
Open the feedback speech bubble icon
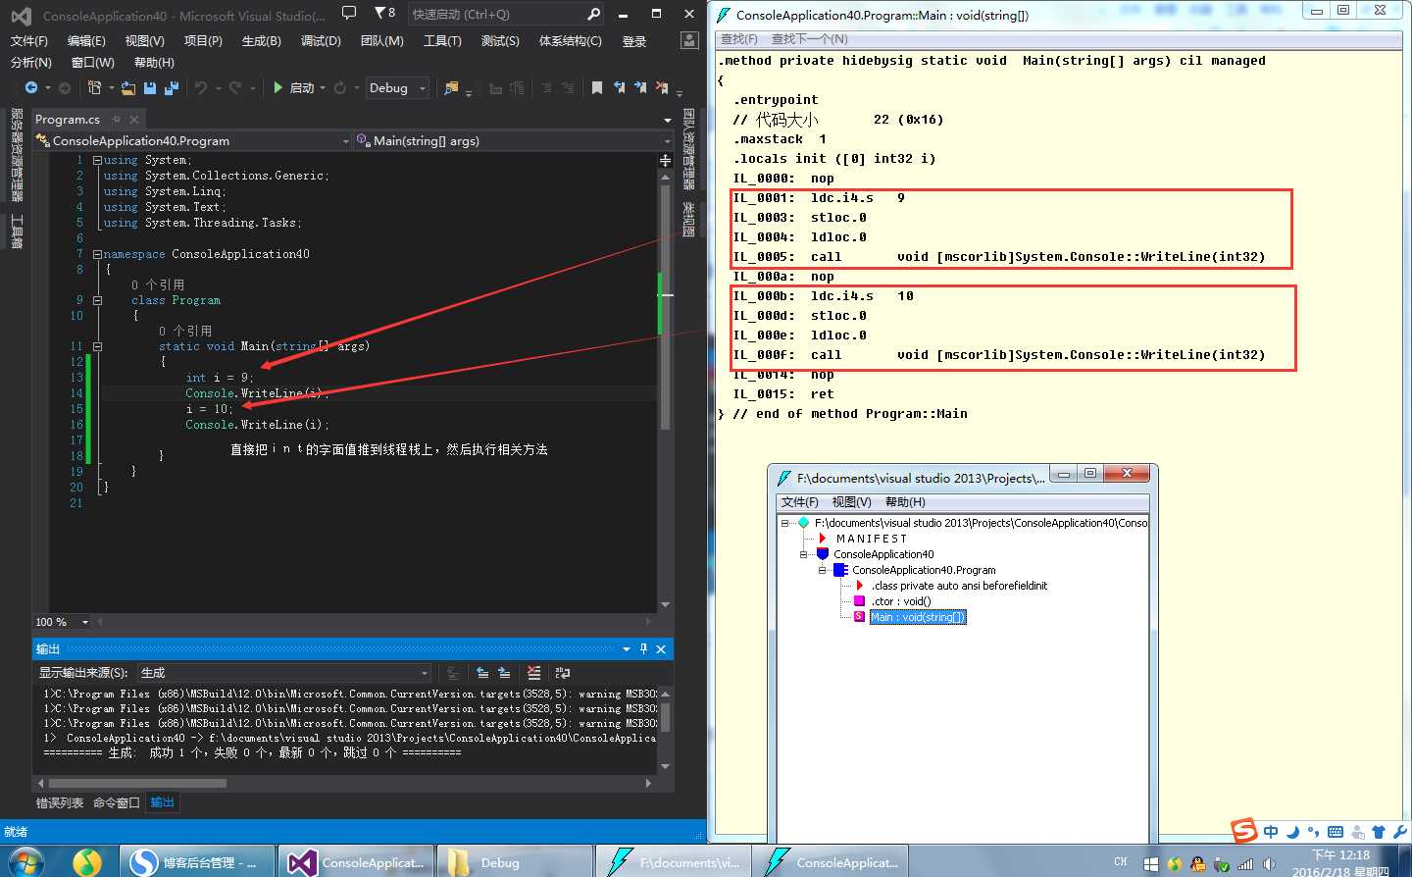click(x=349, y=14)
